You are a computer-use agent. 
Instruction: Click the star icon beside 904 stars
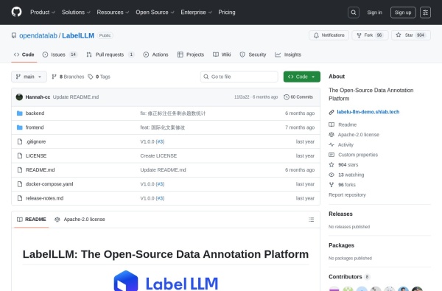point(331,165)
